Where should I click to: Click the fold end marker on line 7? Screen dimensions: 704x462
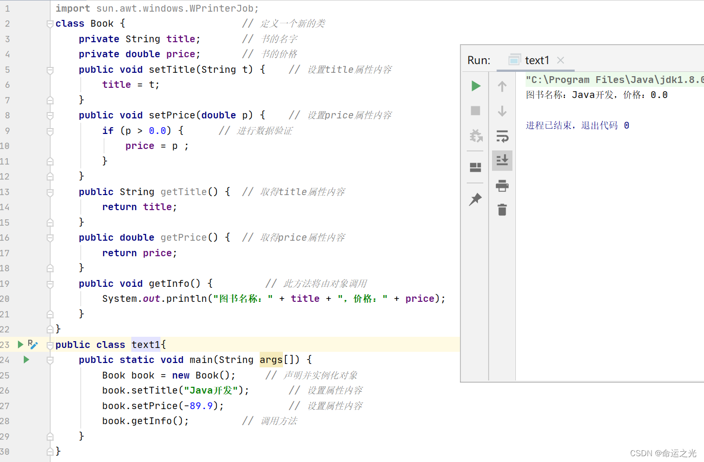(x=50, y=100)
